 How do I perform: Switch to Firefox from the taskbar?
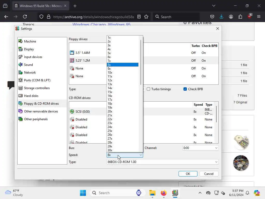pos(164,193)
